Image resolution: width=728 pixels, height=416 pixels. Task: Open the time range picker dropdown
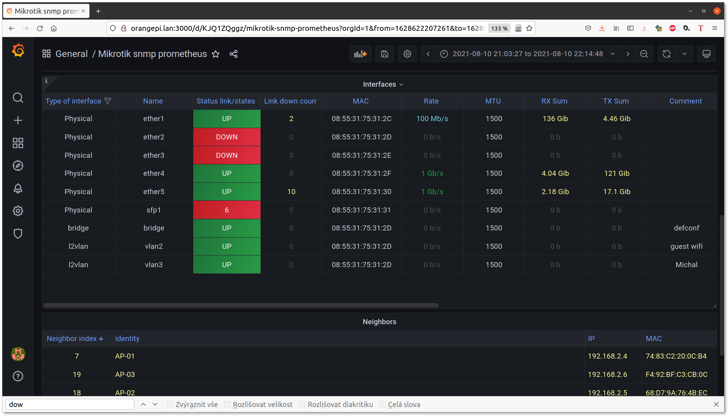click(x=528, y=54)
